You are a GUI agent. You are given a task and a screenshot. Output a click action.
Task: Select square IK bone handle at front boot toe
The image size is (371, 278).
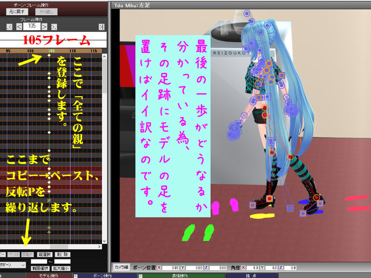[x=252, y=205]
